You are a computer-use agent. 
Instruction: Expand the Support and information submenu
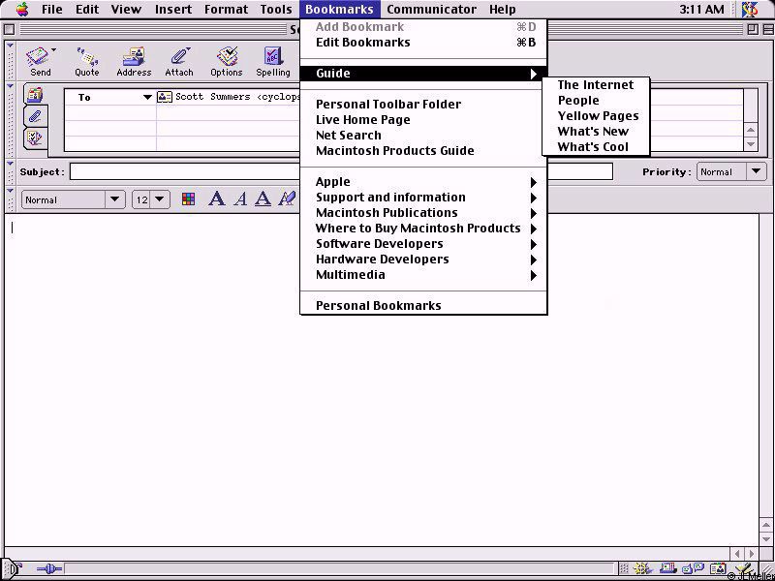[x=423, y=198]
